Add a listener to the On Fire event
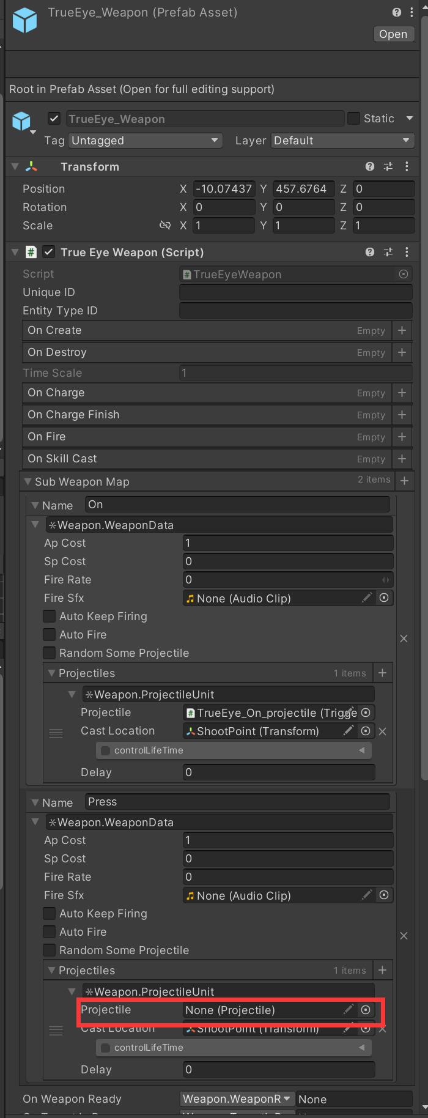 (402, 437)
